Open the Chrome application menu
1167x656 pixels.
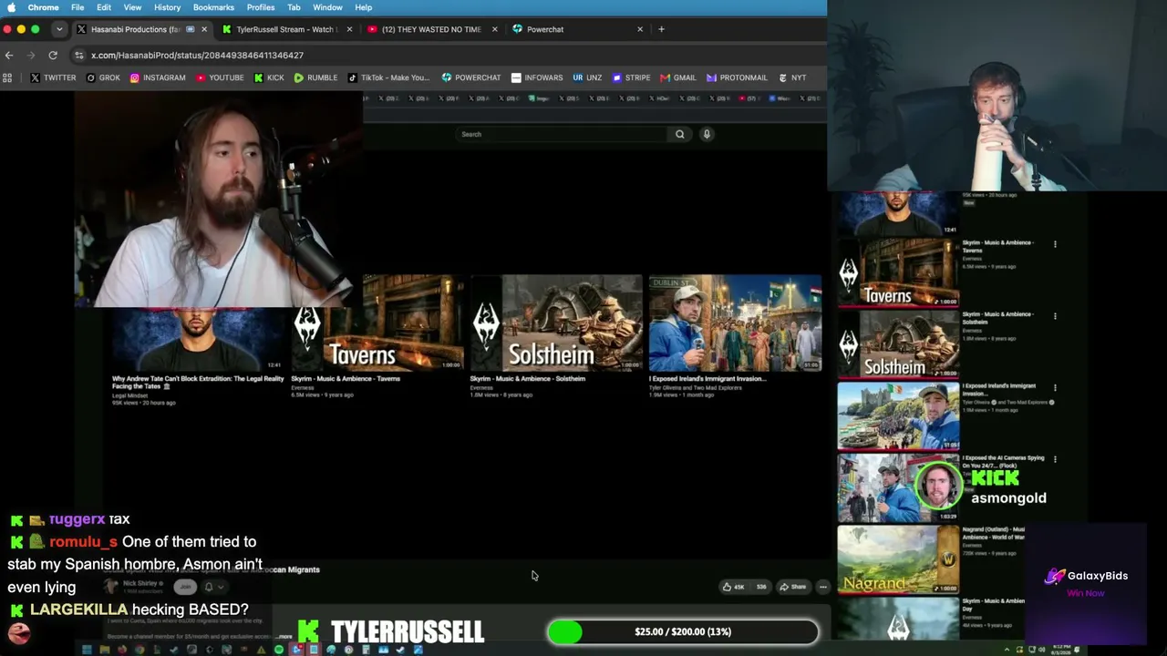point(43,7)
